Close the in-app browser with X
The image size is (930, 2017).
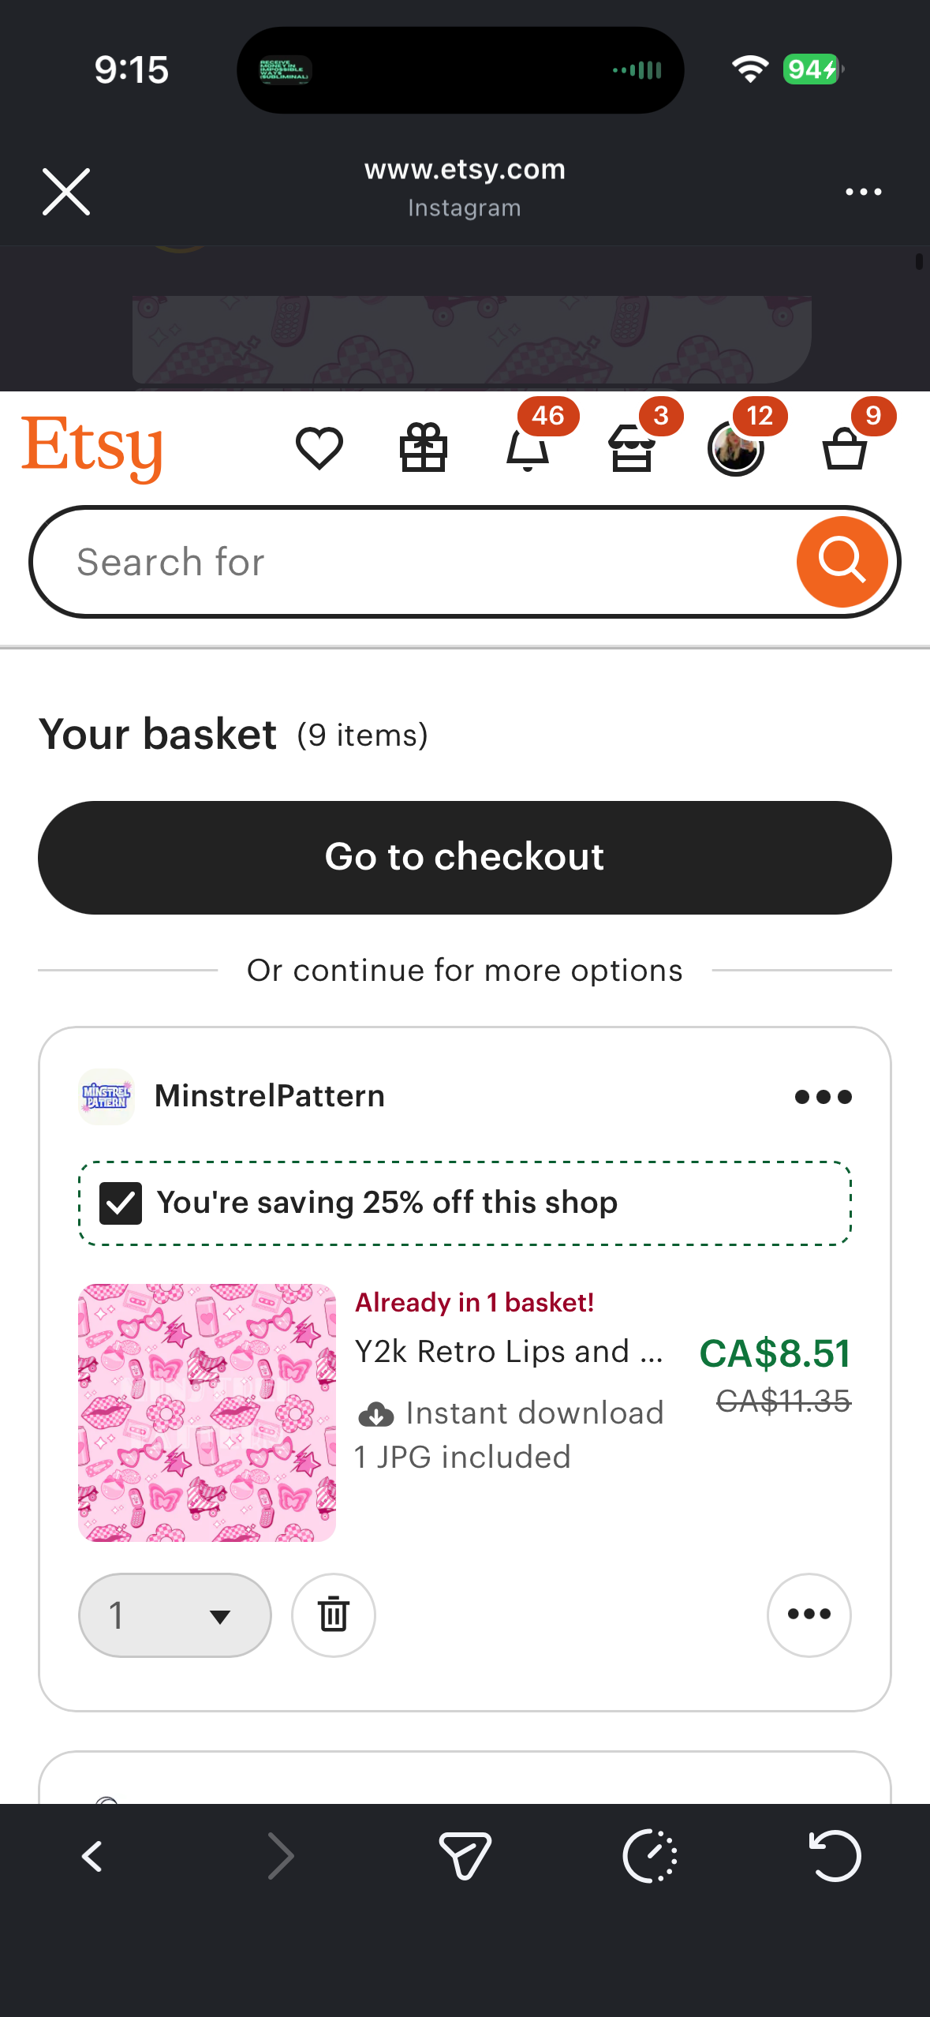pos(66,192)
